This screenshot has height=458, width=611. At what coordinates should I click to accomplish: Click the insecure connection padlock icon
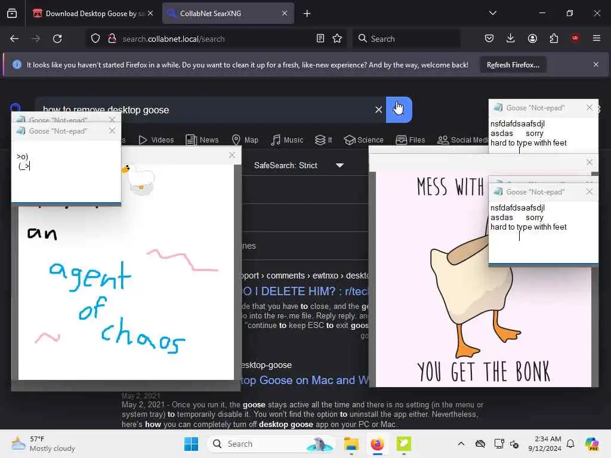[x=112, y=39]
